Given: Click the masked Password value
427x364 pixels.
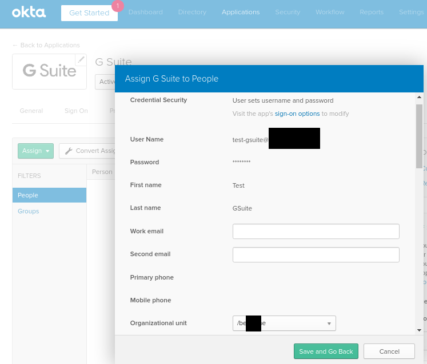Looking at the screenshot, I should tap(241, 162).
